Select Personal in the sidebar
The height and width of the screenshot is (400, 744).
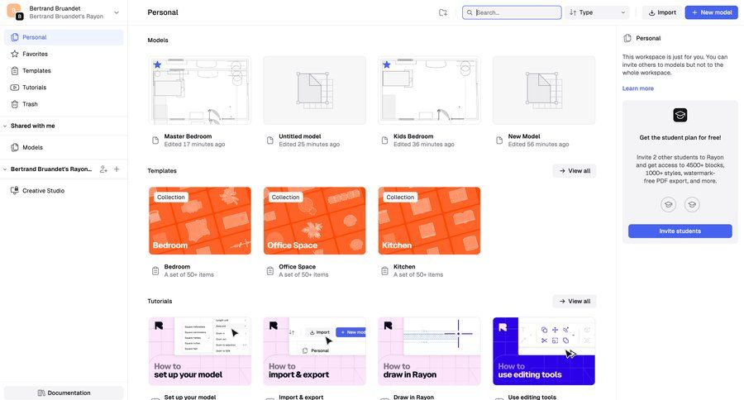[x=64, y=37]
